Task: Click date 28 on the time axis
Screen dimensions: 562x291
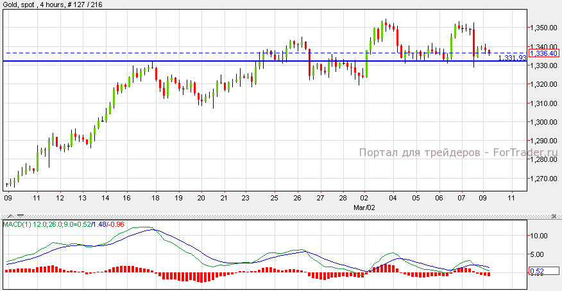Action: (343, 198)
